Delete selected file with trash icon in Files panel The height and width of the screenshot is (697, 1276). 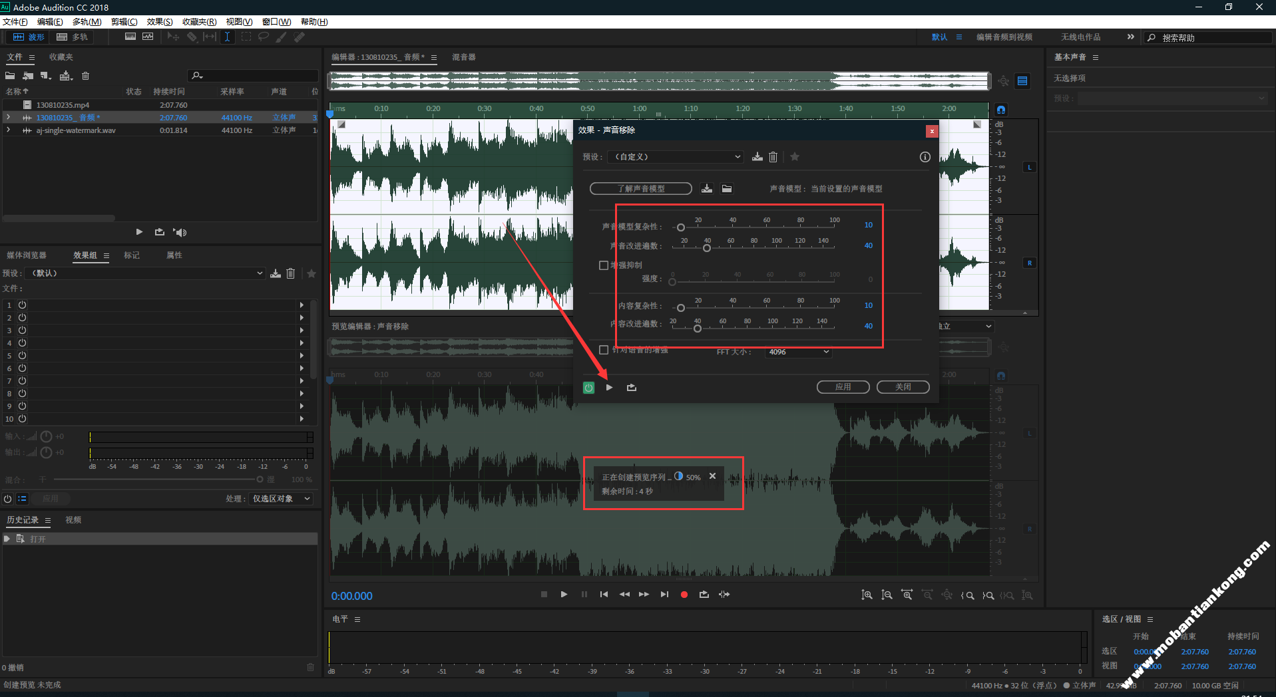coord(85,76)
